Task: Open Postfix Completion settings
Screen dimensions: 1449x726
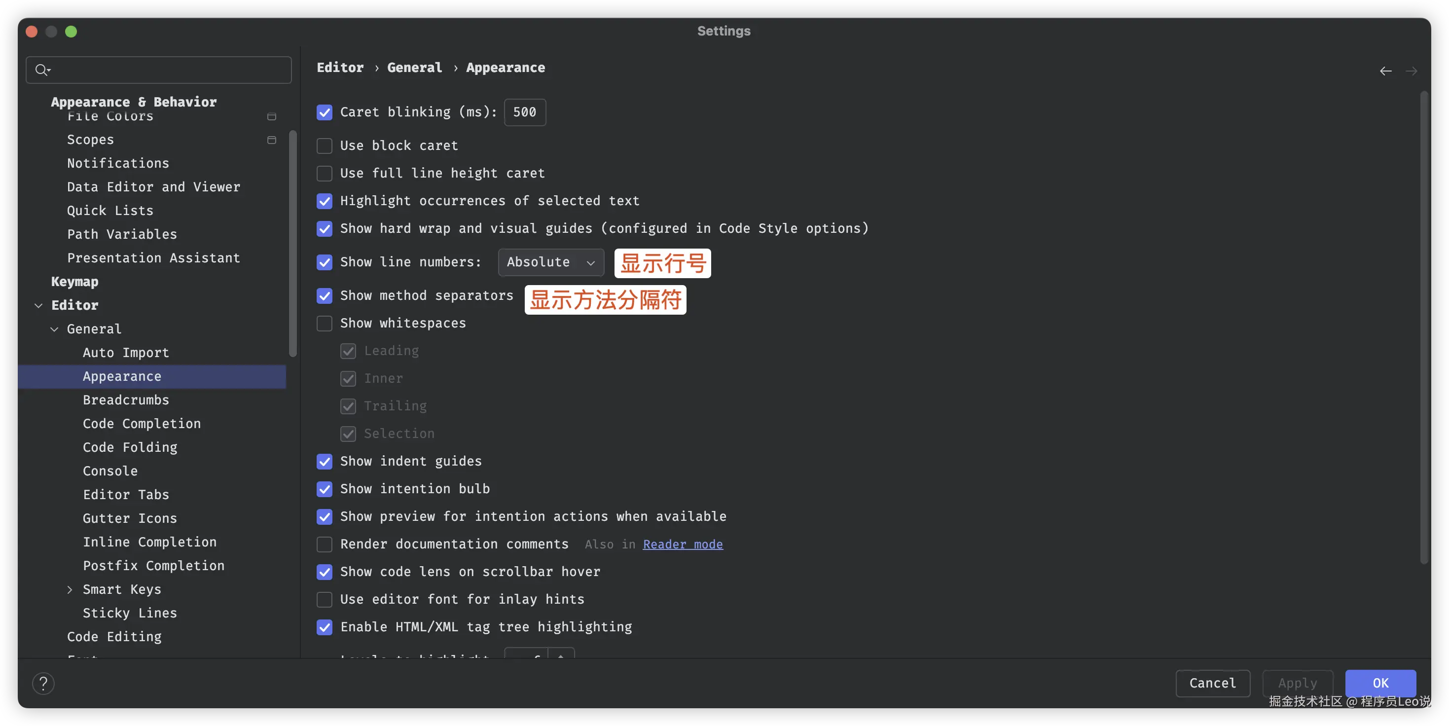Action: point(153,565)
